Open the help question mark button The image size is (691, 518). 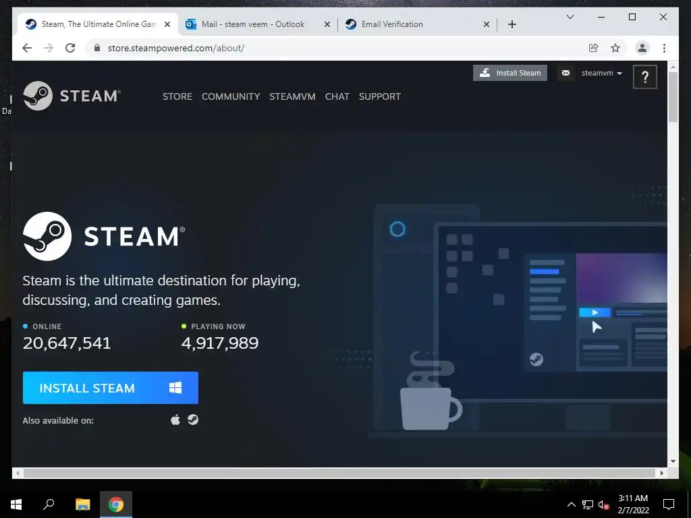tap(644, 77)
